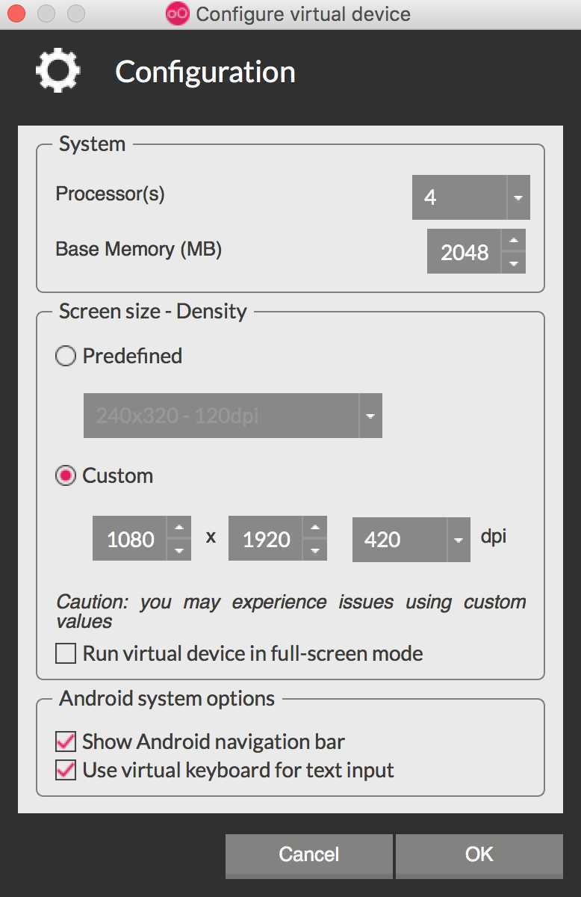The height and width of the screenshot is (897, 581).
Task: Click the Base Memory 2048 value field
Action: [464, 252]
